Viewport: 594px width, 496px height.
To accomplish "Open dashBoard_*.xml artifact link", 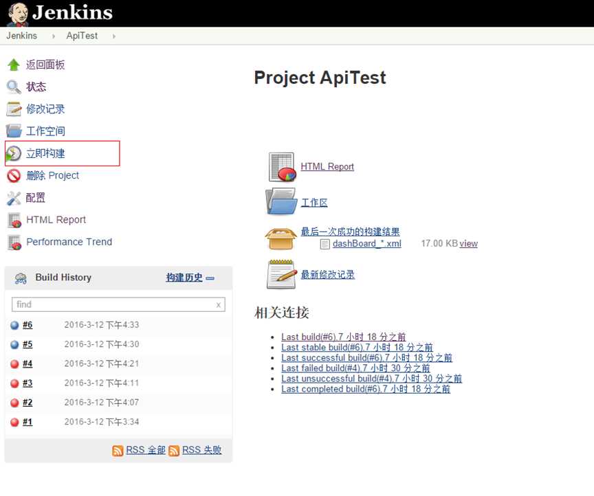I will [366, 243].
